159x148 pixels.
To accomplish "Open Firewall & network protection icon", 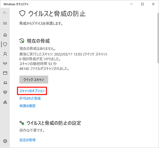I will tap(5, 63).
